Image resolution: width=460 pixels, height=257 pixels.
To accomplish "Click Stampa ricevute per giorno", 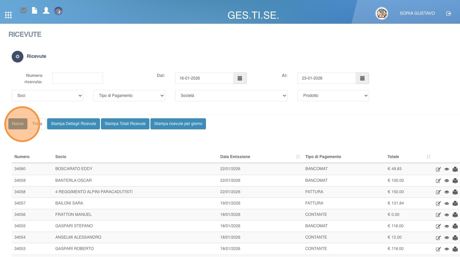I will [x=178, y=124].
